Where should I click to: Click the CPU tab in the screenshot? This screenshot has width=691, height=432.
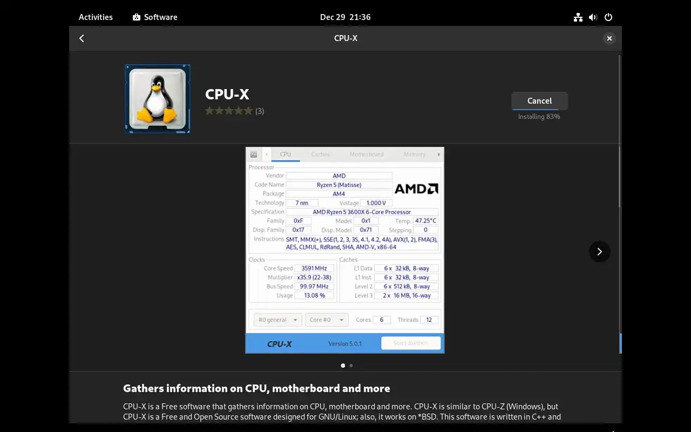(286, 154)
